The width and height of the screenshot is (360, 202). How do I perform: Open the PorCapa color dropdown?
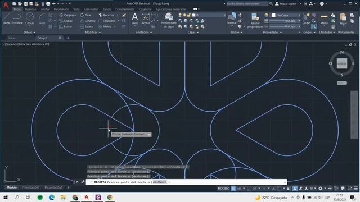286,15
